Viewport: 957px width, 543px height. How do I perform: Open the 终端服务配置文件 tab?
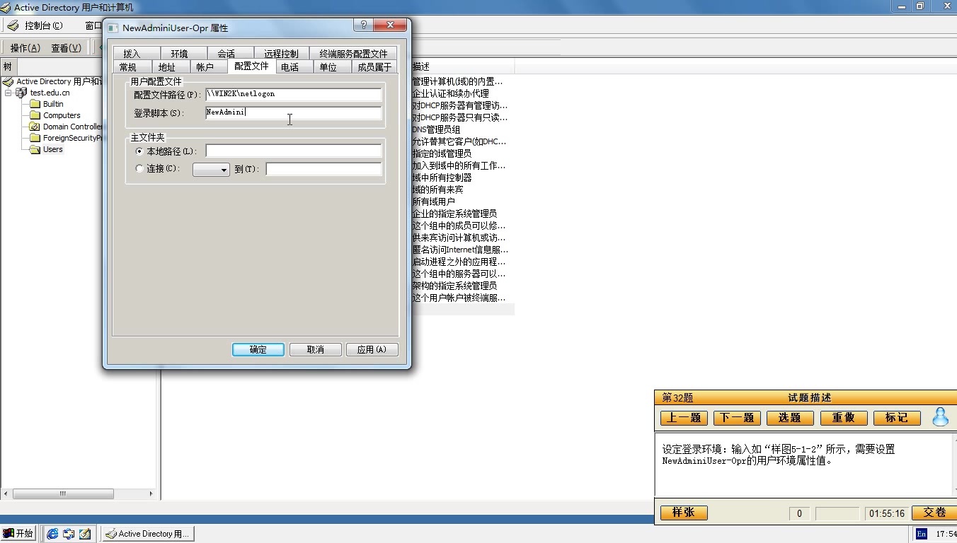[353, 54]
